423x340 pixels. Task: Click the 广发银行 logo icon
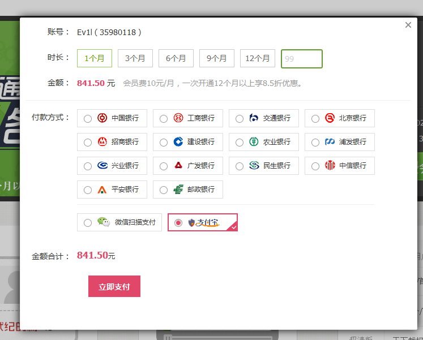[178, 165]
